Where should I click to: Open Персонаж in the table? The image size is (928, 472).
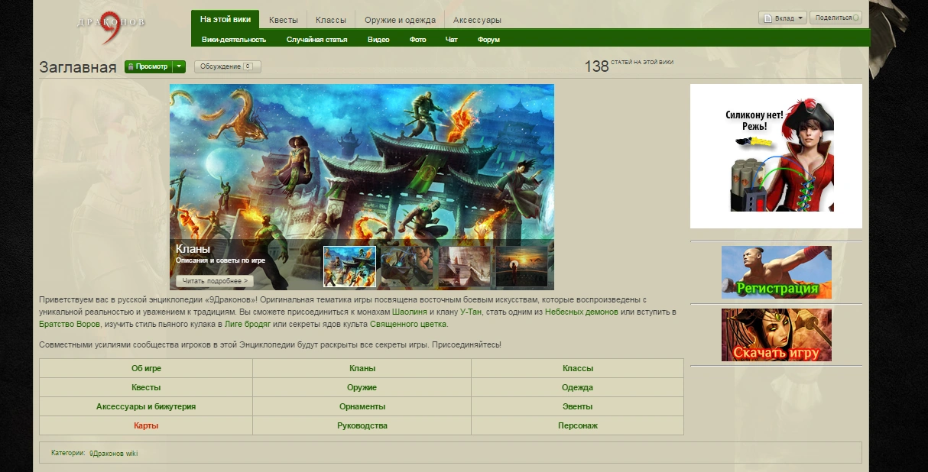(x=578, y=425)
